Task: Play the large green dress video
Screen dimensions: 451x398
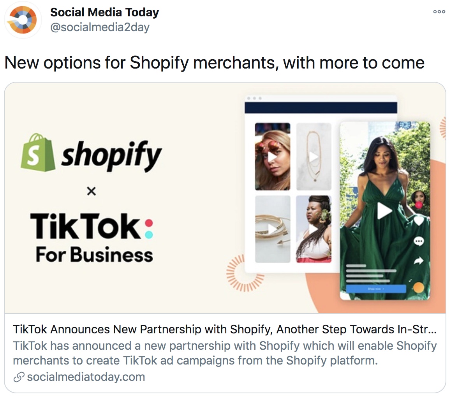Action: (384, 211)
